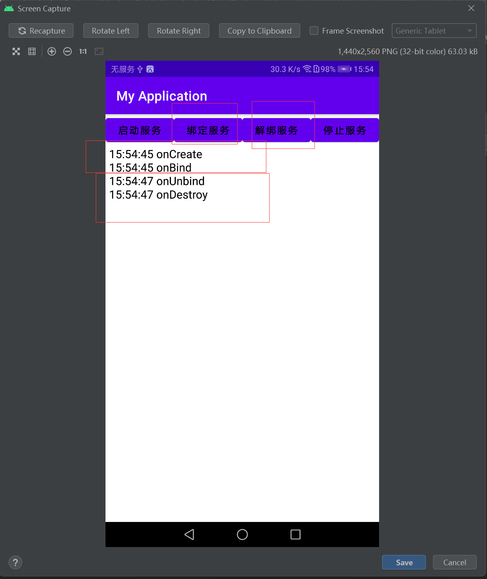Tap the 停止服务 button in the preview

(x=345, y=130)
